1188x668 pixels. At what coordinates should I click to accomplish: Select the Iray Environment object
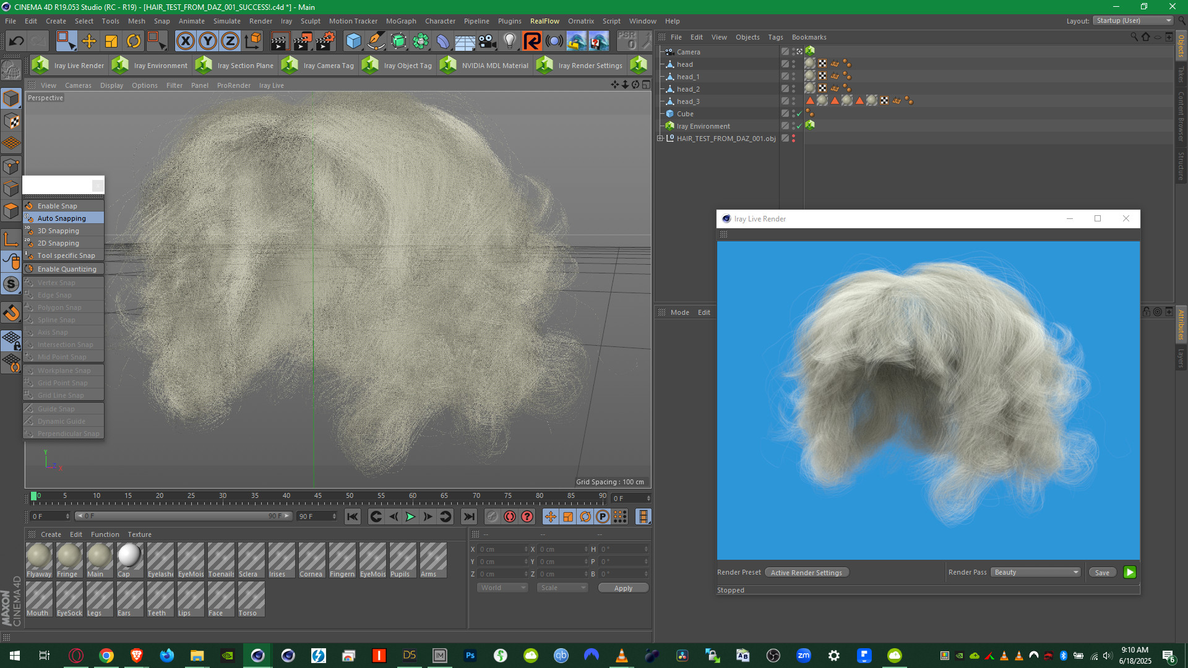[703, 126]
